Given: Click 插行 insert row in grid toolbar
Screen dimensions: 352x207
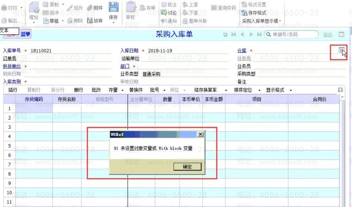Looking at the screenshot, I should click(x=13, y=90).
